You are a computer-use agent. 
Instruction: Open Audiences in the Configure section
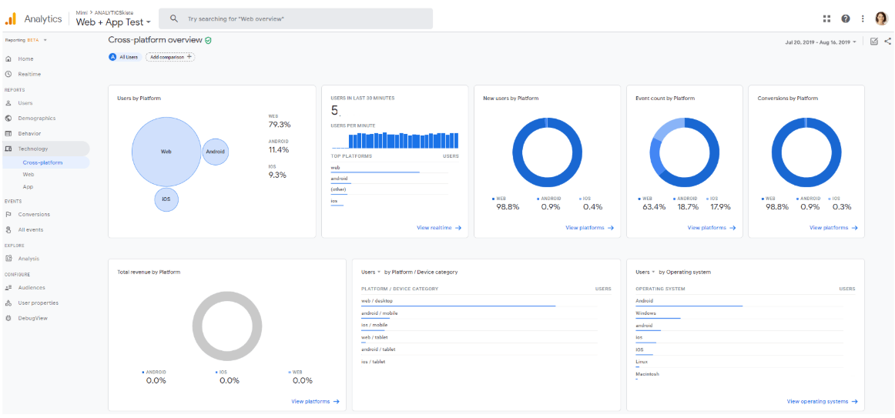32,287
